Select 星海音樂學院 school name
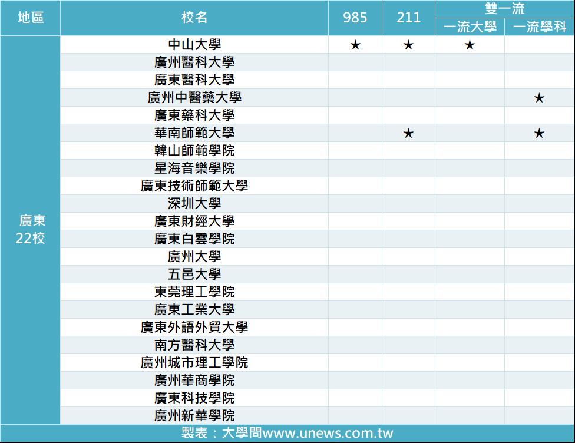Viewport: 575px width, 443px height. coord(194,168)
